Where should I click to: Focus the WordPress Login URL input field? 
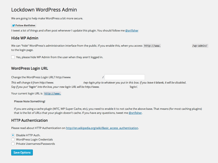(125, 77)
